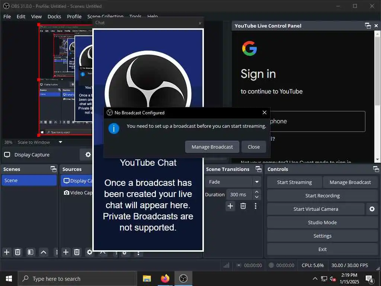Open the Edit menu

click(x=21, y=16)
